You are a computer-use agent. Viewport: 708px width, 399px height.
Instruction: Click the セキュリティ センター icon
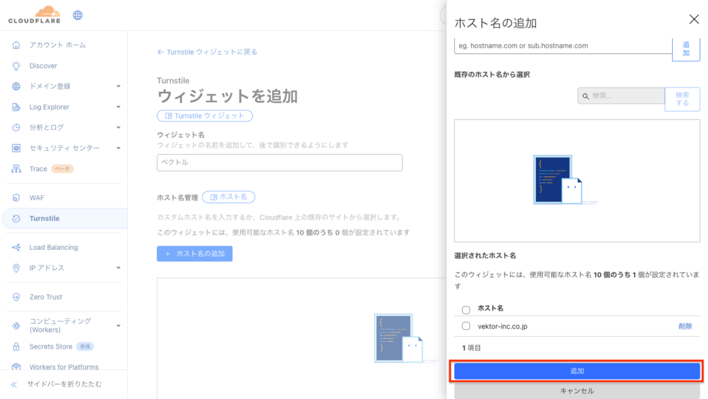point(17,148)
